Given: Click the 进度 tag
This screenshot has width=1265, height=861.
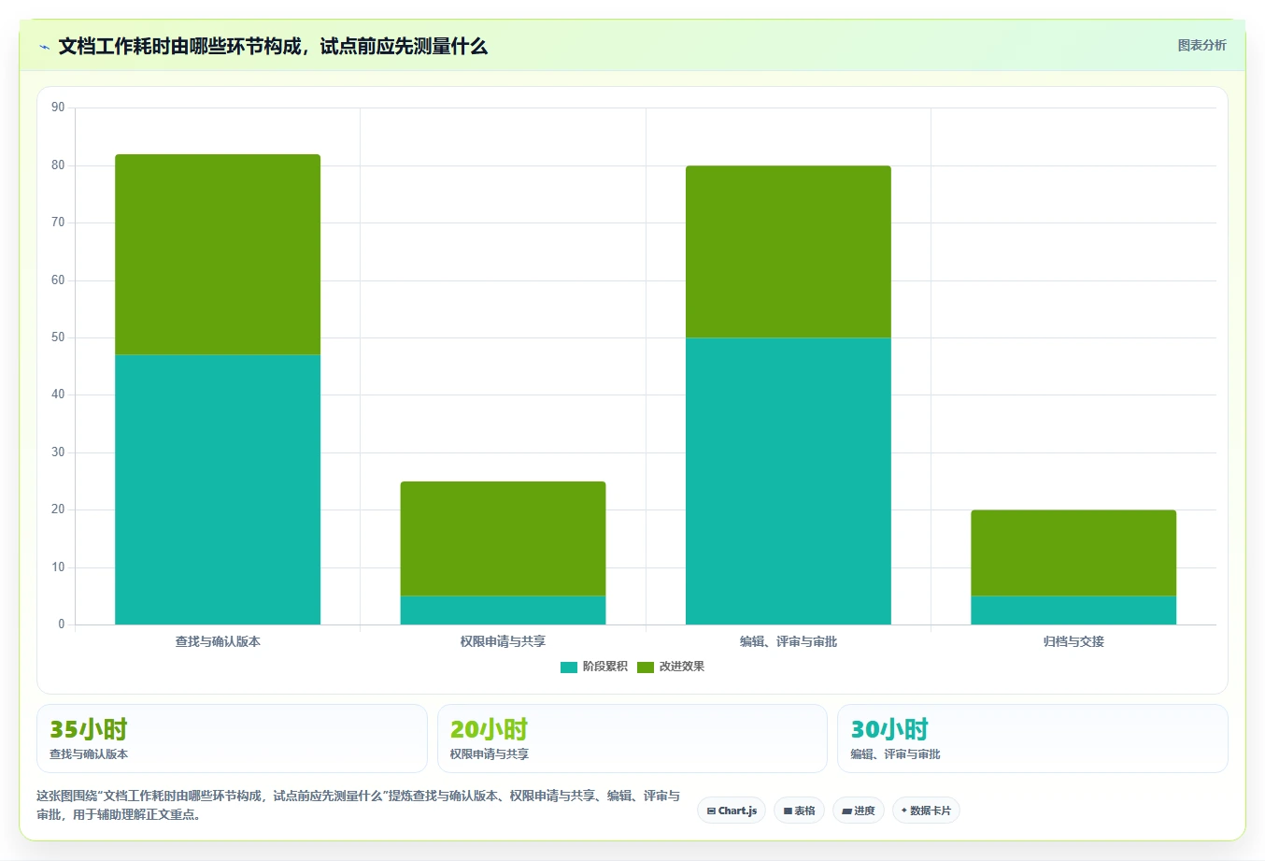Looking at the screenshot, I should pos(859,811).
